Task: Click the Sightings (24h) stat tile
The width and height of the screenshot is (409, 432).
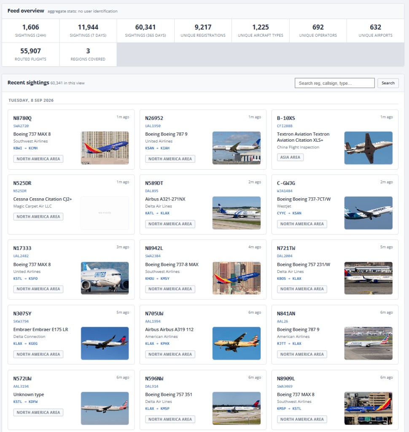Action: (31, 30)
